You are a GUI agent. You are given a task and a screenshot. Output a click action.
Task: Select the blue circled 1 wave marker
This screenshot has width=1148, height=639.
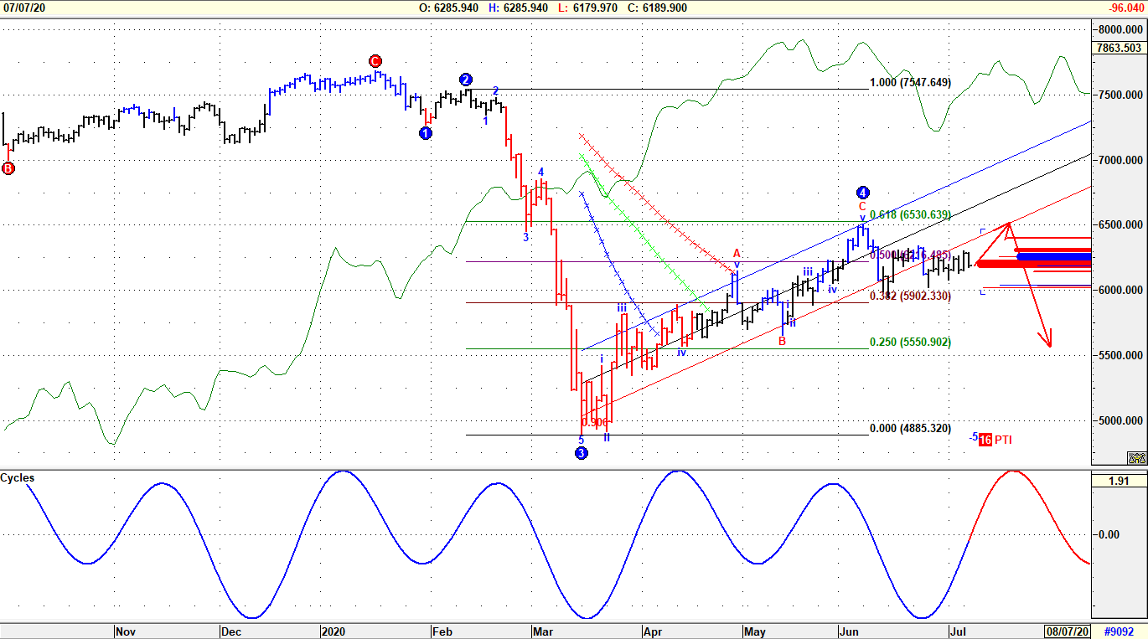click(x=426, y=132)
